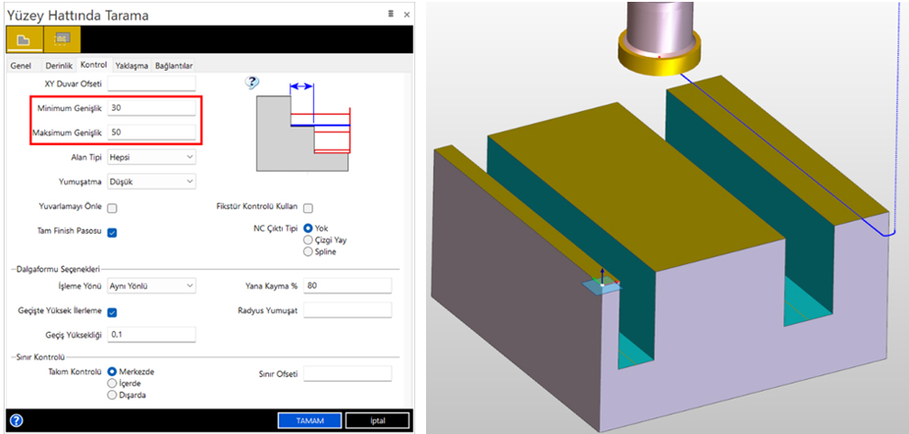Edit the Maksimum Genişlik value 50

tap(151, 132)
